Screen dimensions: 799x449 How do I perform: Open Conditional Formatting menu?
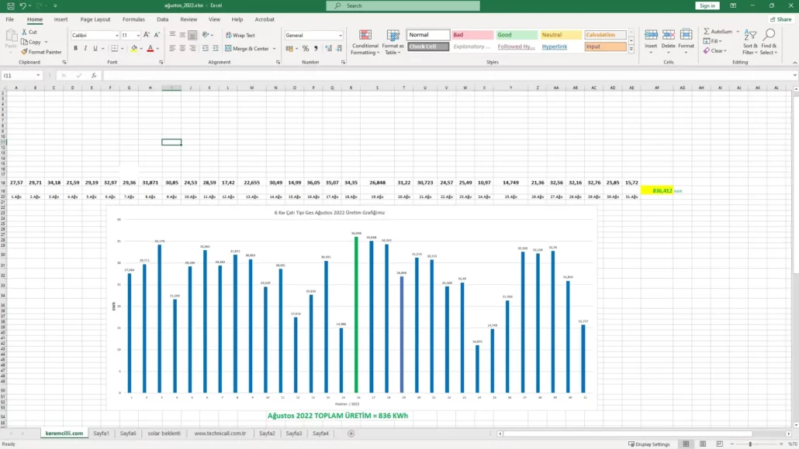tap(365, 43)
